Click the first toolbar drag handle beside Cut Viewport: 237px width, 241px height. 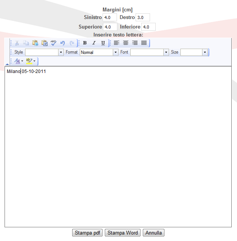[11, 43]
